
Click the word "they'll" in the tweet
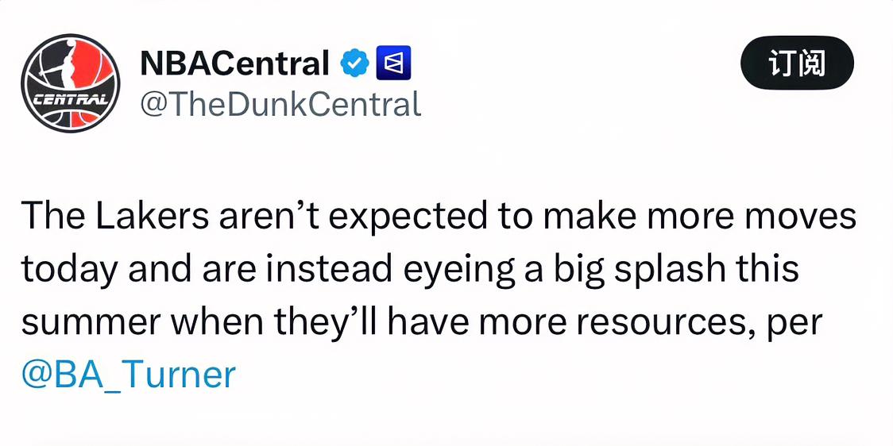[319, 321]
